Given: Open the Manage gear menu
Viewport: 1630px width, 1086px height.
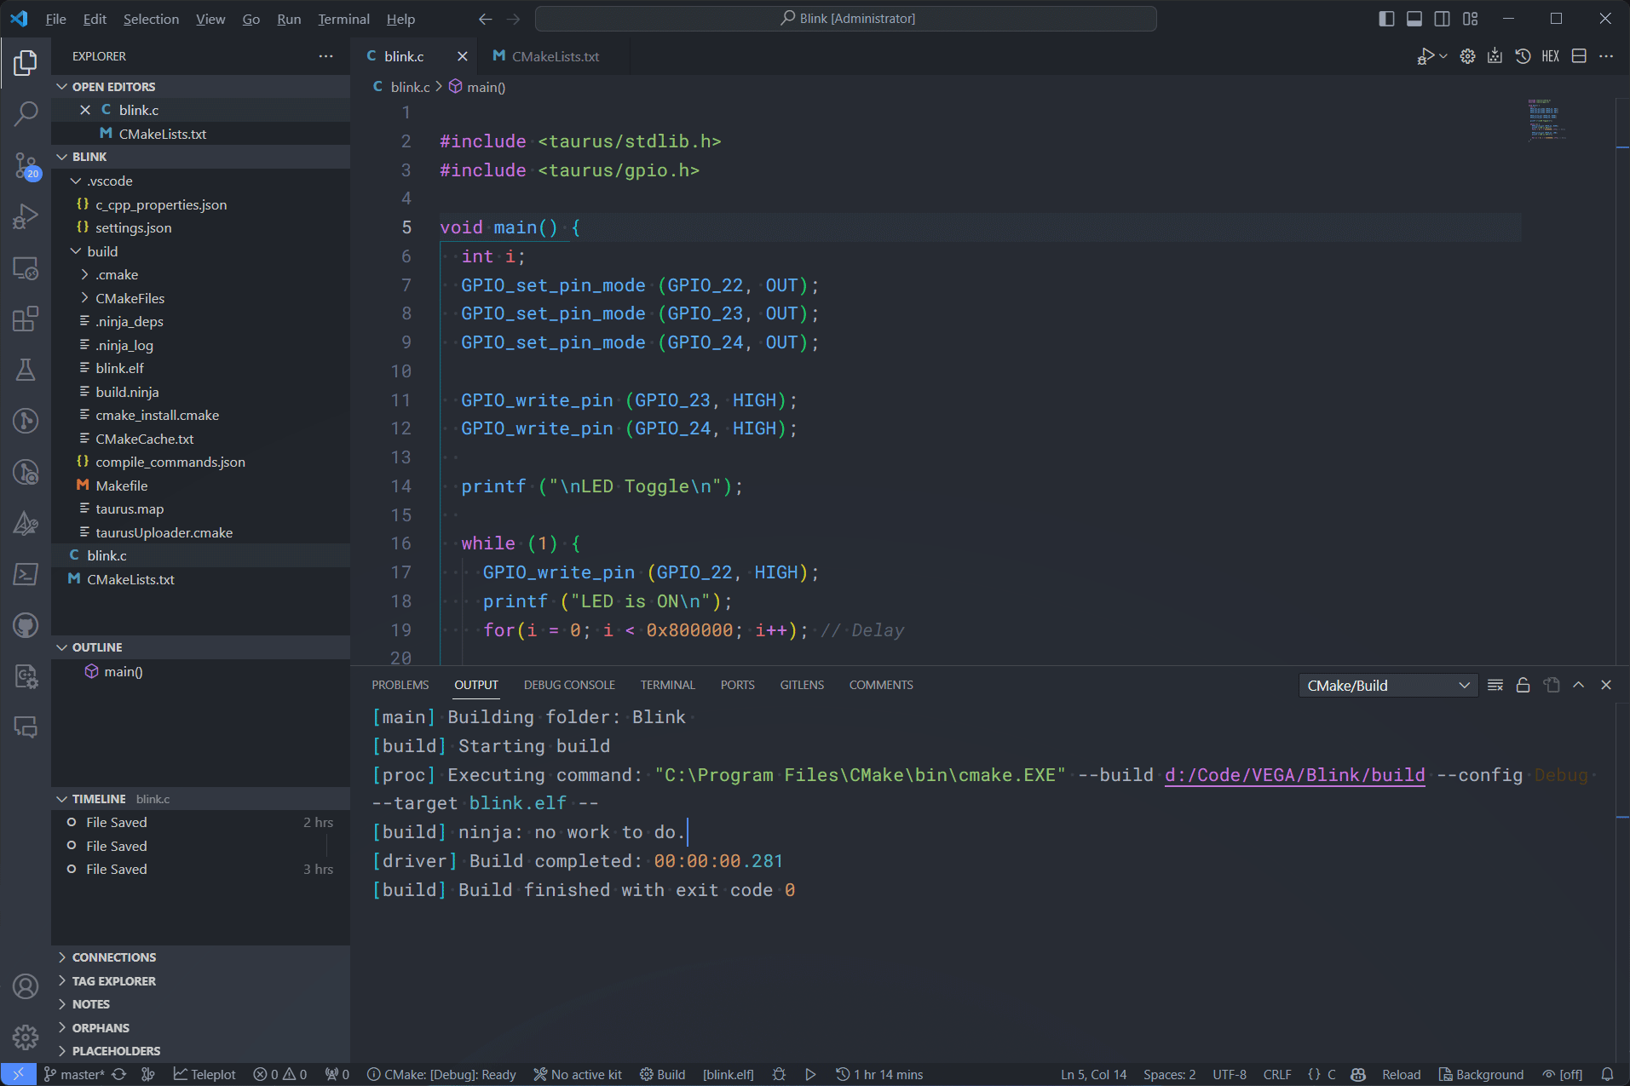Looking at the screenshot, I should (26, 1037).
